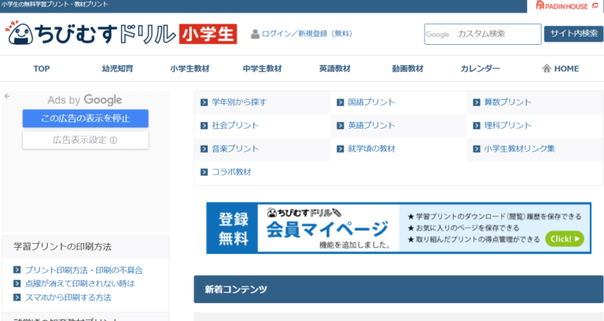Open the 理科プリント link
The image size is (604, 321).
tap(508, 126)
